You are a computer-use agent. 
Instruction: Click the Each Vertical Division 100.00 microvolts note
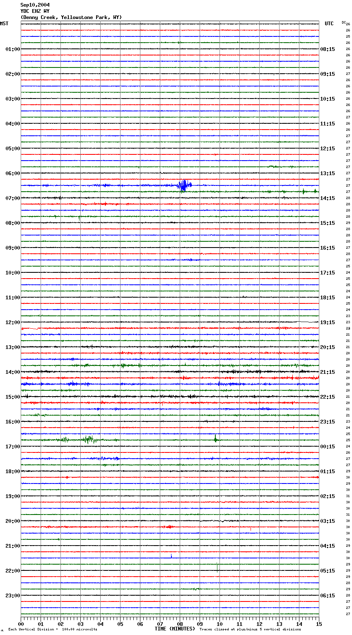53,630
